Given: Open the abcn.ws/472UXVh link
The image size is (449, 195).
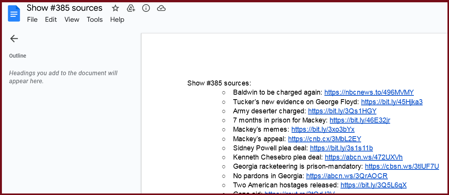Looking at the screenshot, I should pos(364,157).
